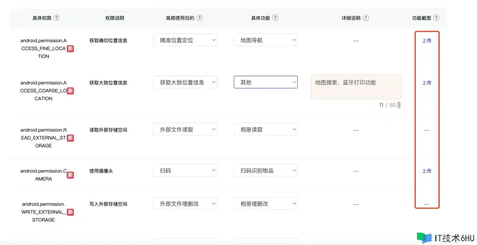Click 新 badge on ACCESS_FINE_LOCATION permission

(70, 48)
